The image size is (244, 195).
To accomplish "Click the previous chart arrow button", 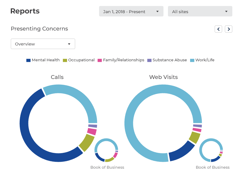I will (218, 29).
